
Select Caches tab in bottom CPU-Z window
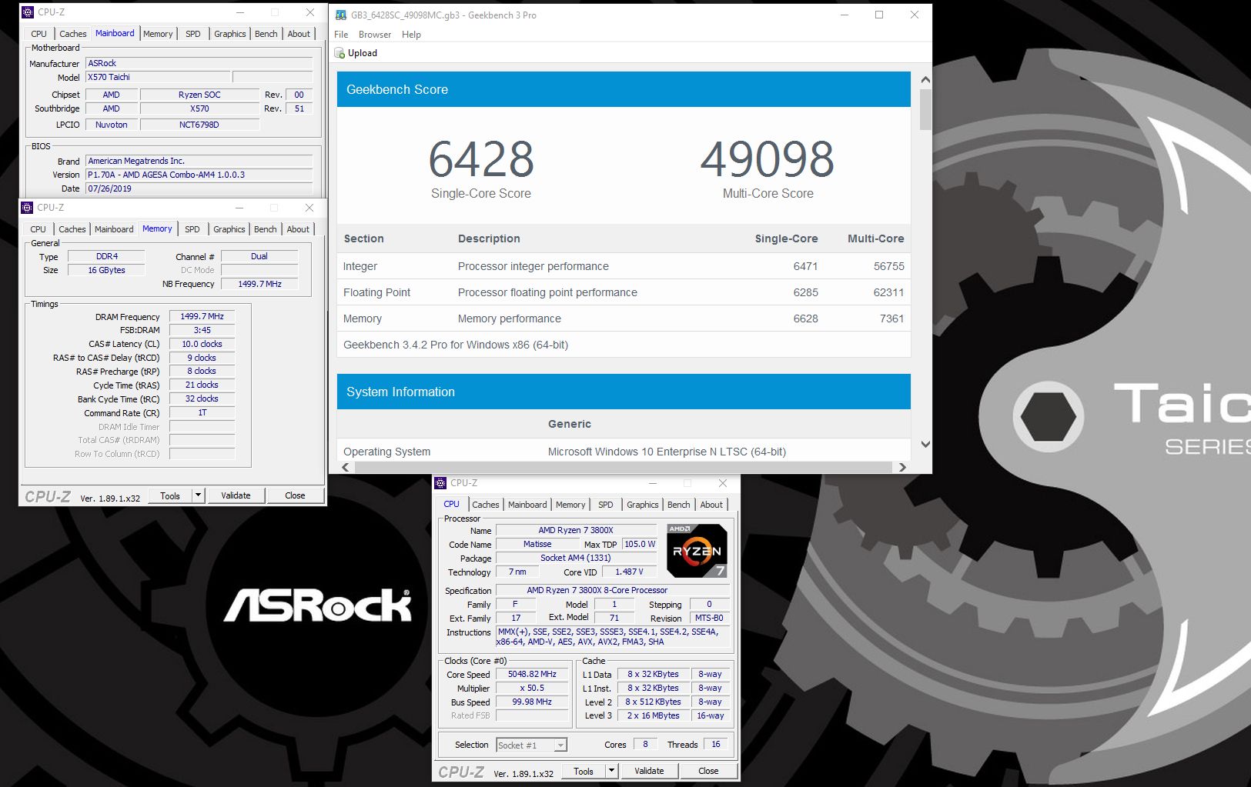tap(486, 505)
